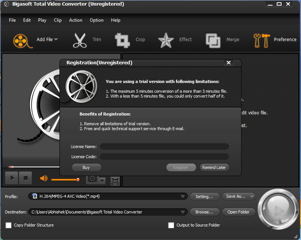The width and height of the screenshot is (301, 240).
Task: Expand the Save As dropdown arrow
Action: (x=252, y=196)
